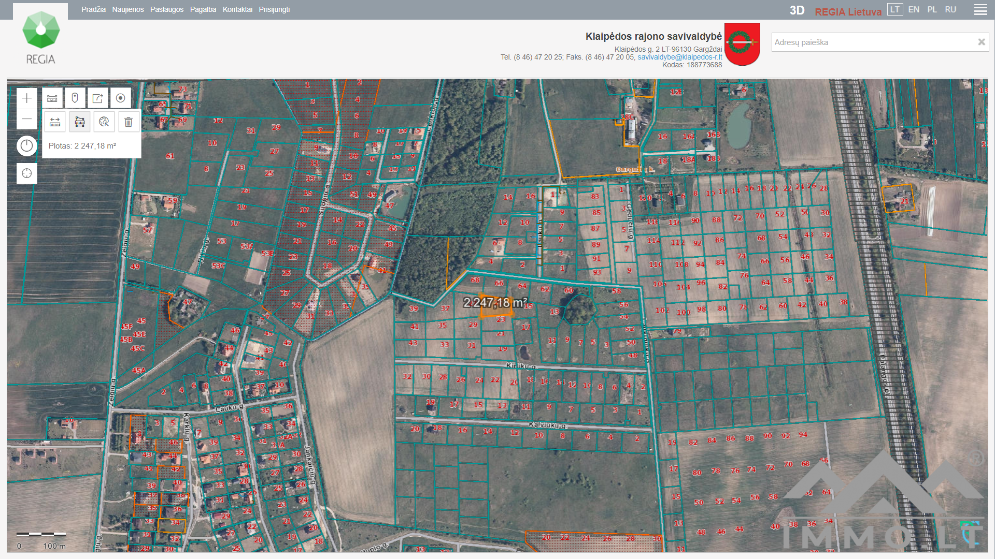Click the Klaipėdos rajono savivaldybė heading

coord(653,36)
